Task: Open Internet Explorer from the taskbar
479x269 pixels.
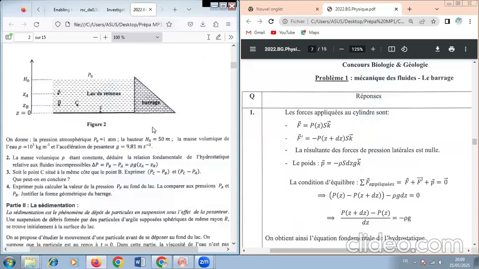Action: tap(53, 262)
